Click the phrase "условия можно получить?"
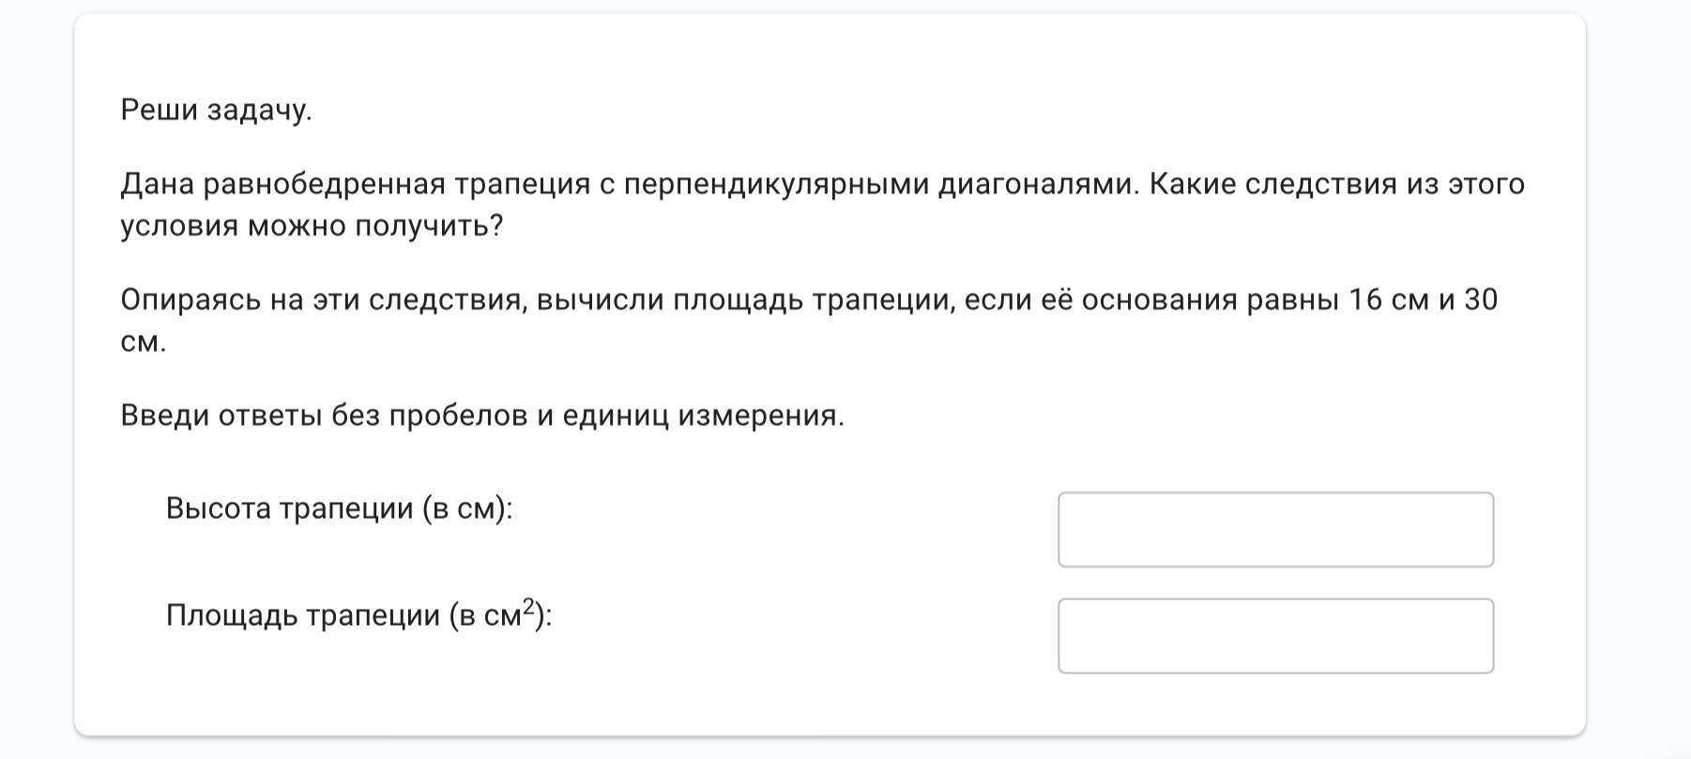Screen dimensions: 1691x759 (312, 226)
